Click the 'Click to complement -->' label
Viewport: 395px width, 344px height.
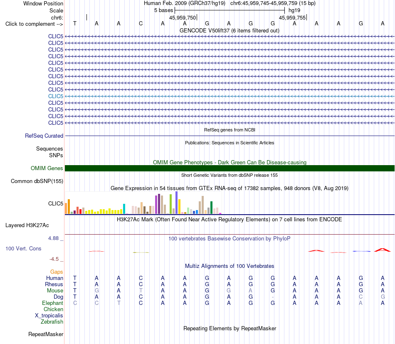pyautogui.click(x=34, y=24)
